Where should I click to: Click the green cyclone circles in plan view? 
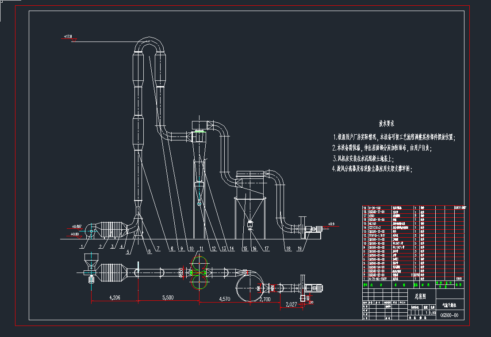coord(199,273)
